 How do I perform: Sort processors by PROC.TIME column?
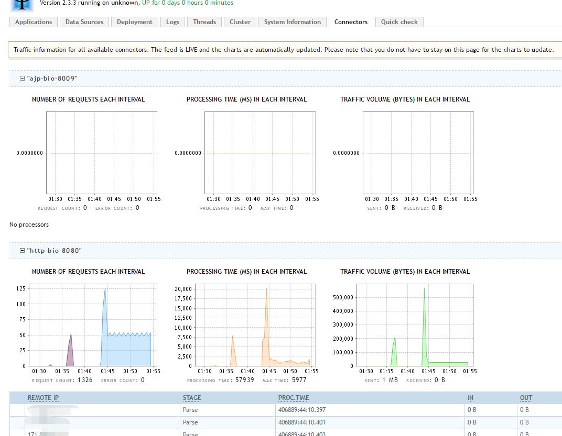294,398
